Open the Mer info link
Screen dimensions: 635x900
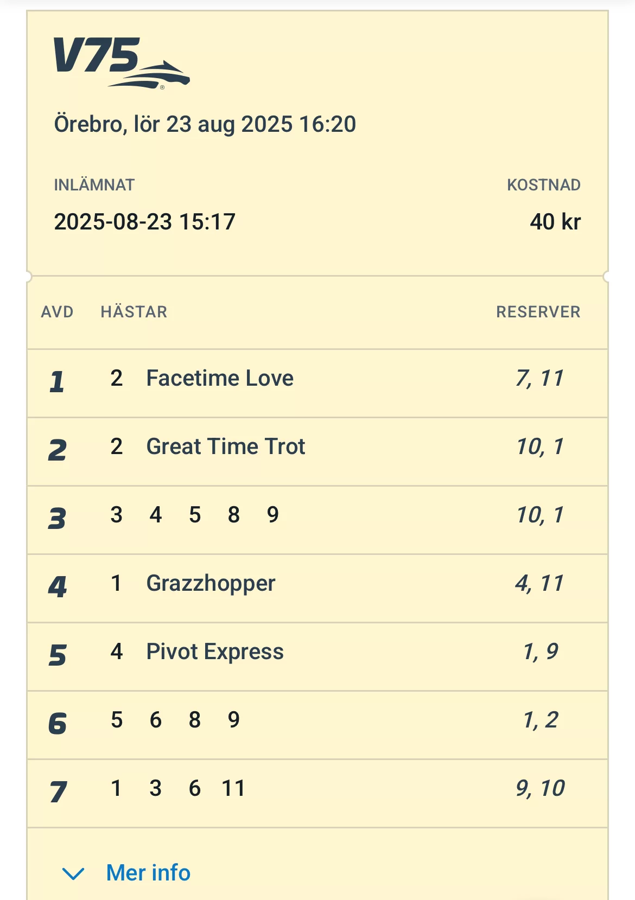[x=148, y=873]
